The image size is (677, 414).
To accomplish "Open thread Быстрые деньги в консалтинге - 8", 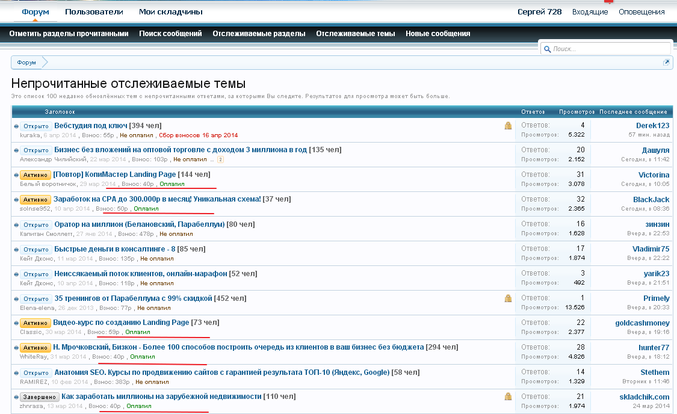I will [x=115, y=249].
